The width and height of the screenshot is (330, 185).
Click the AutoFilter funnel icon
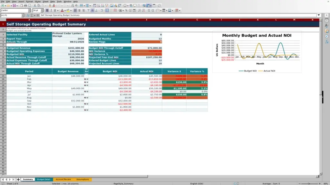[x=107, y=5]
